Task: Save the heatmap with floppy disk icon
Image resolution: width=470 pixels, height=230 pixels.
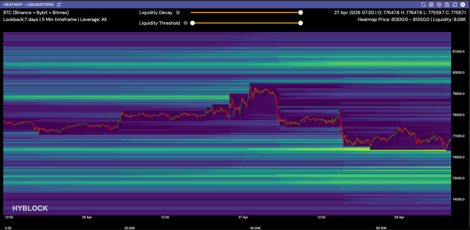Action: [447, 4]
